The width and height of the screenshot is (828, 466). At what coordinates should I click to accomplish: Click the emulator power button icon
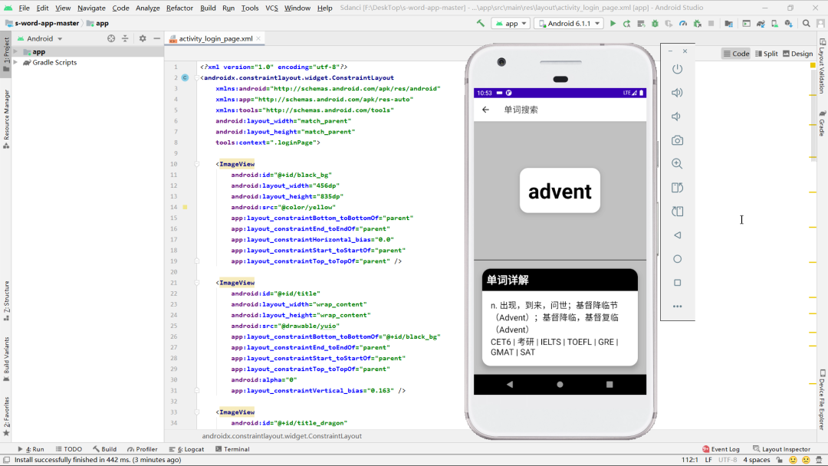point(677,69)
